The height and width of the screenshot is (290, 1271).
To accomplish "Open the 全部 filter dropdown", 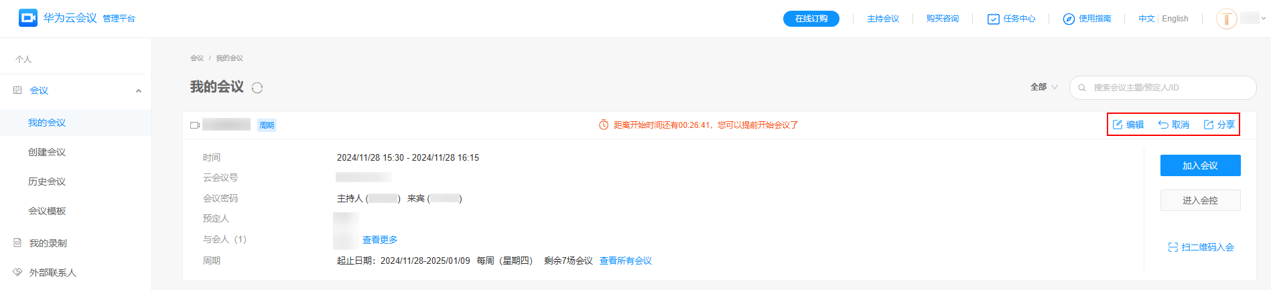I will click(1044, 87).
